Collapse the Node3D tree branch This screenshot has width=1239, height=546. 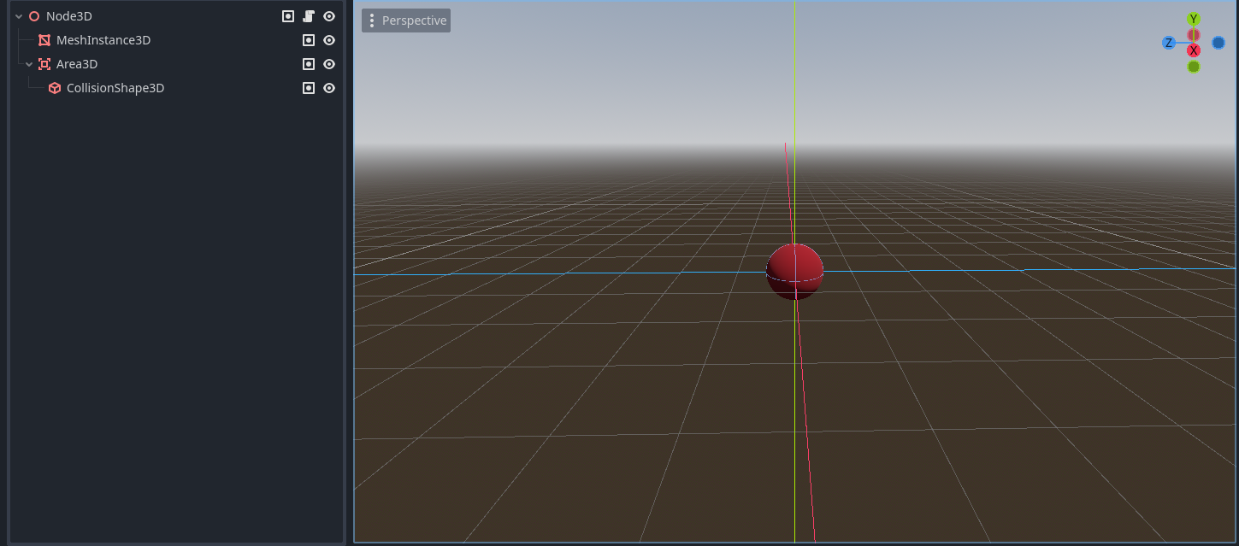click(x=19, y=16)
